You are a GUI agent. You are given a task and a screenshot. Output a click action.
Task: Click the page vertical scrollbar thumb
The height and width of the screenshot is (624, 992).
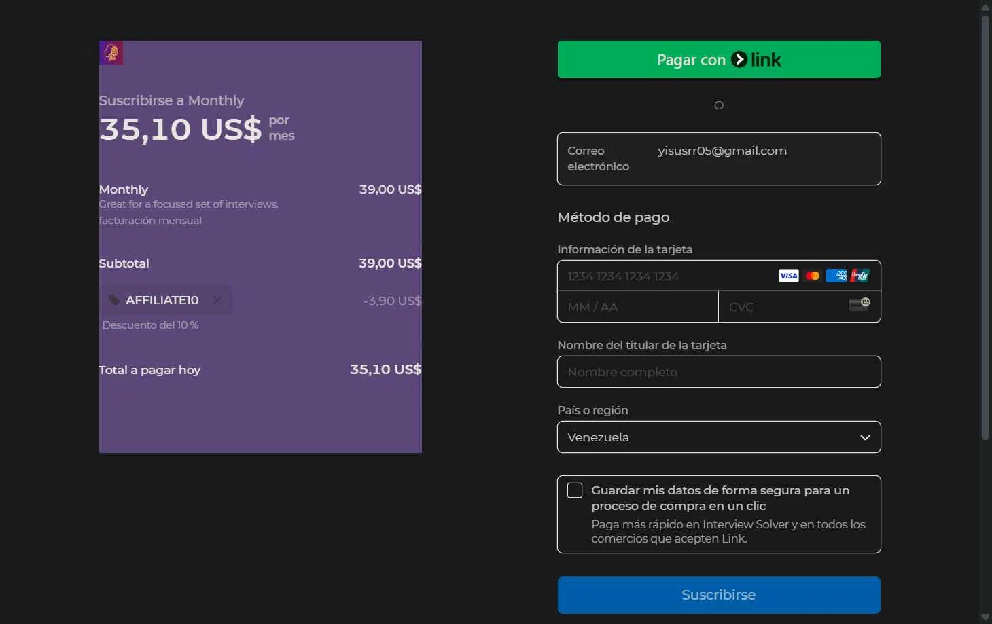[985, 227]
